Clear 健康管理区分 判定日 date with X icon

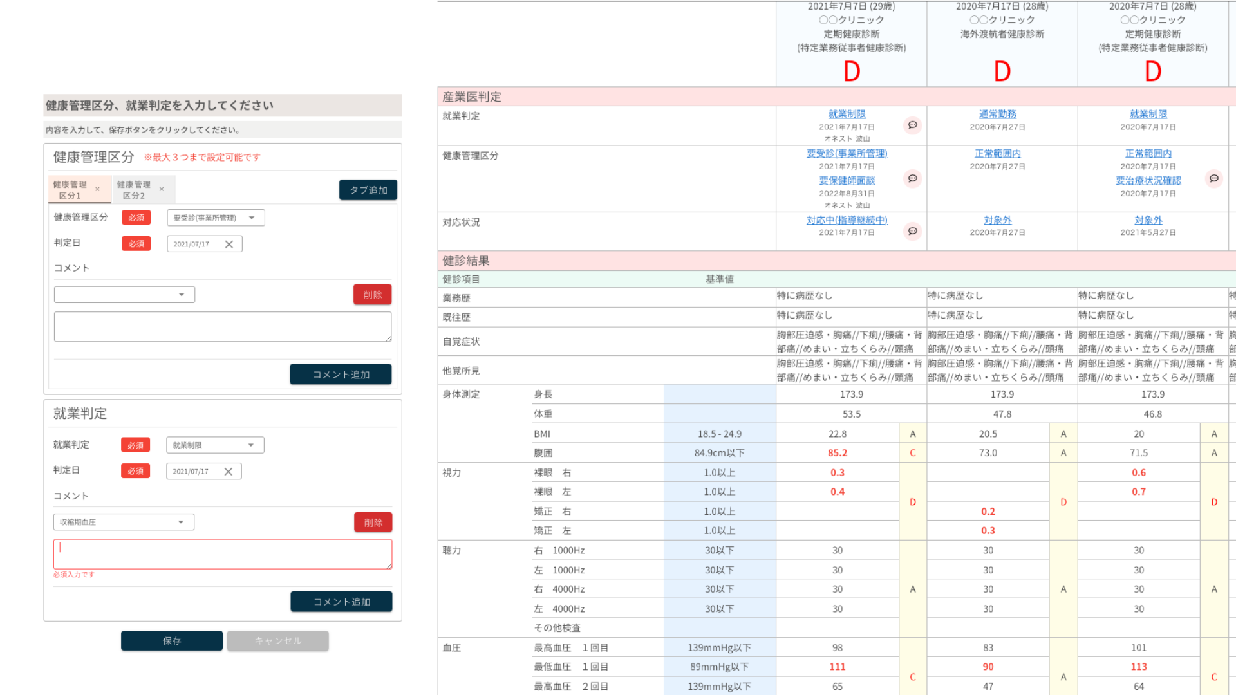coord(229,245)
